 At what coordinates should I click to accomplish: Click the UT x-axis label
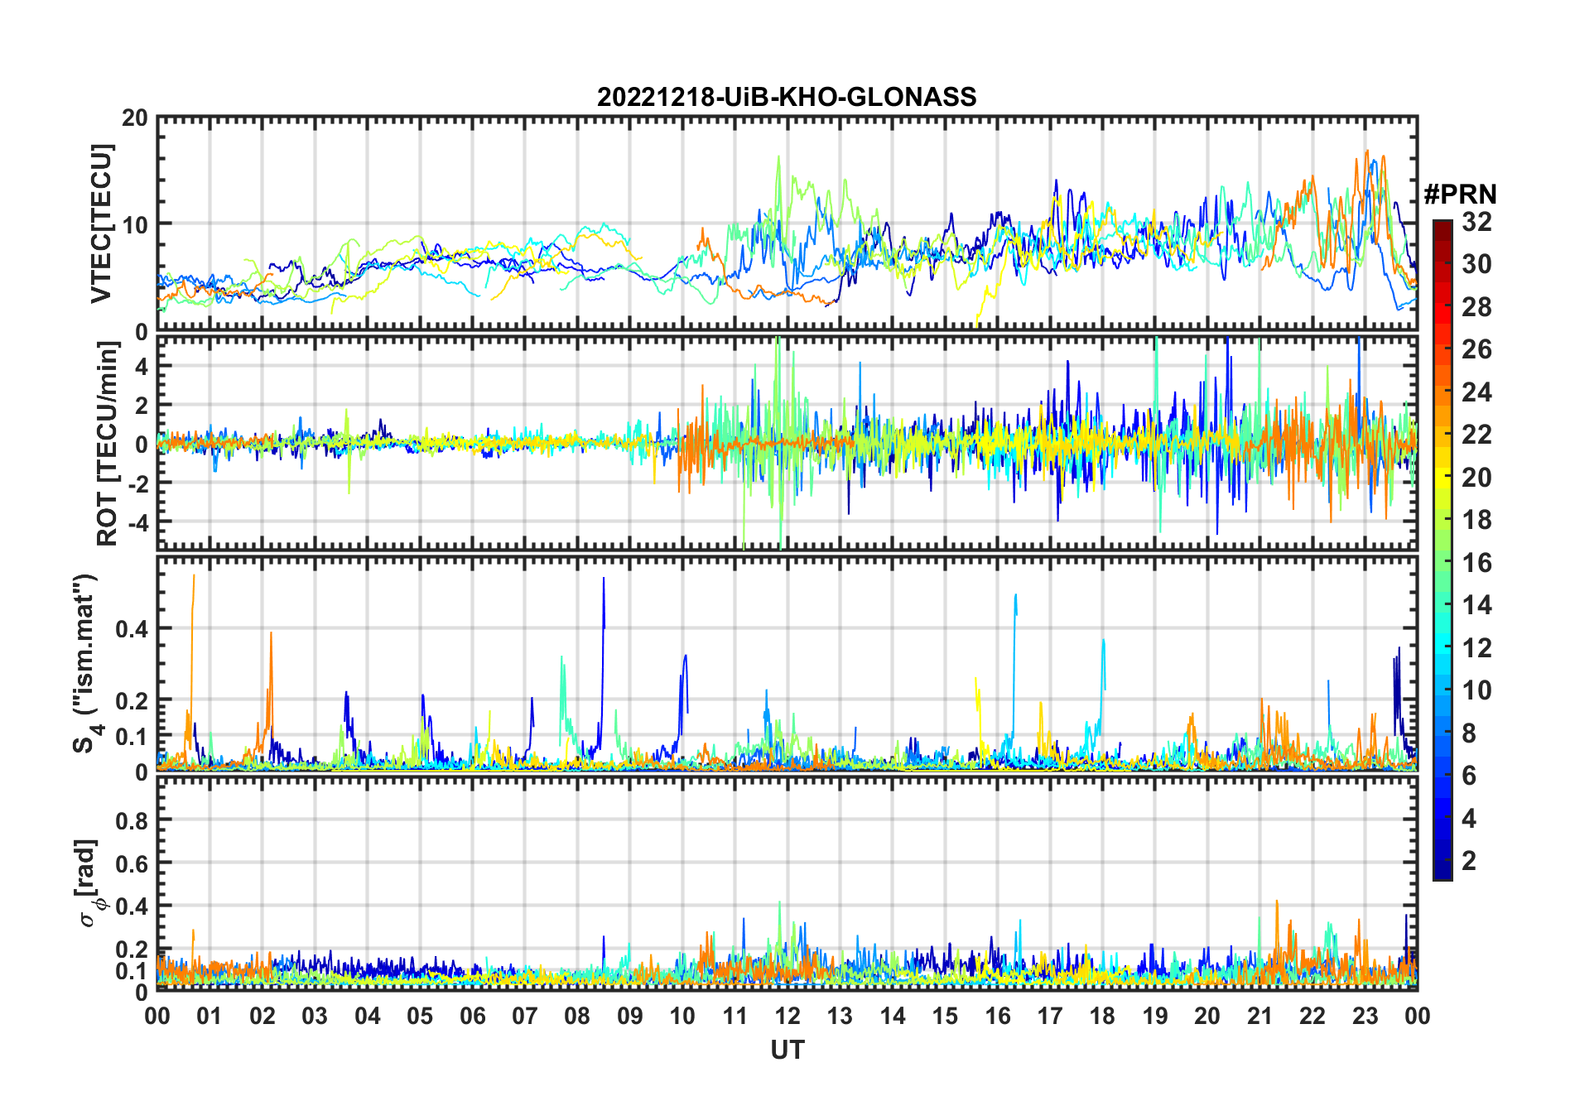coord(787,1050)
